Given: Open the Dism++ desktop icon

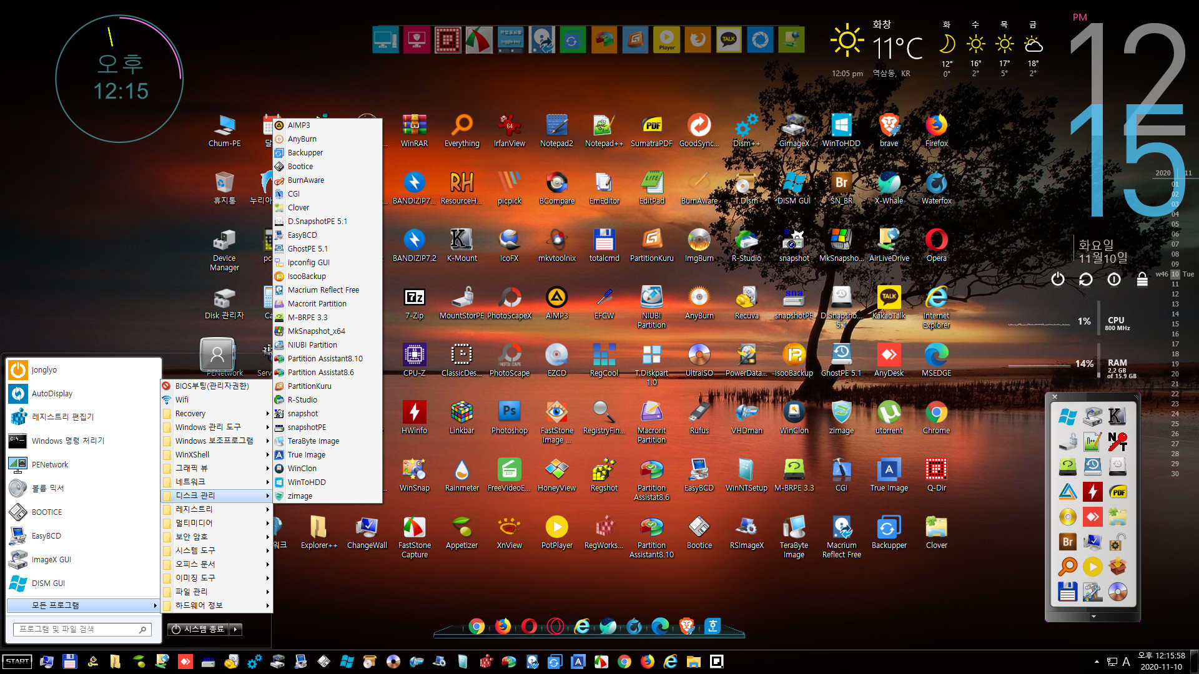Looking at the screenshot, I should [746, 130].
